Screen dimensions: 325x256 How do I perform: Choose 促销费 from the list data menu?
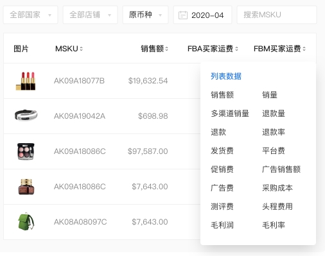[222, 169]
